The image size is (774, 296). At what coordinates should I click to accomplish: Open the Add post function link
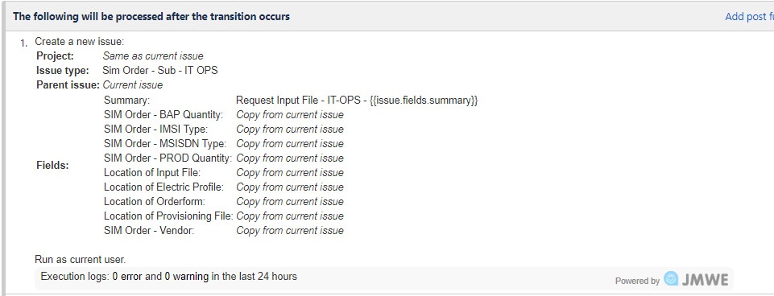[749, 16]
